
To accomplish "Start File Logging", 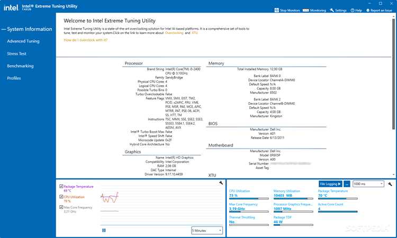I will pyautogui.click(x=330, y=184).
